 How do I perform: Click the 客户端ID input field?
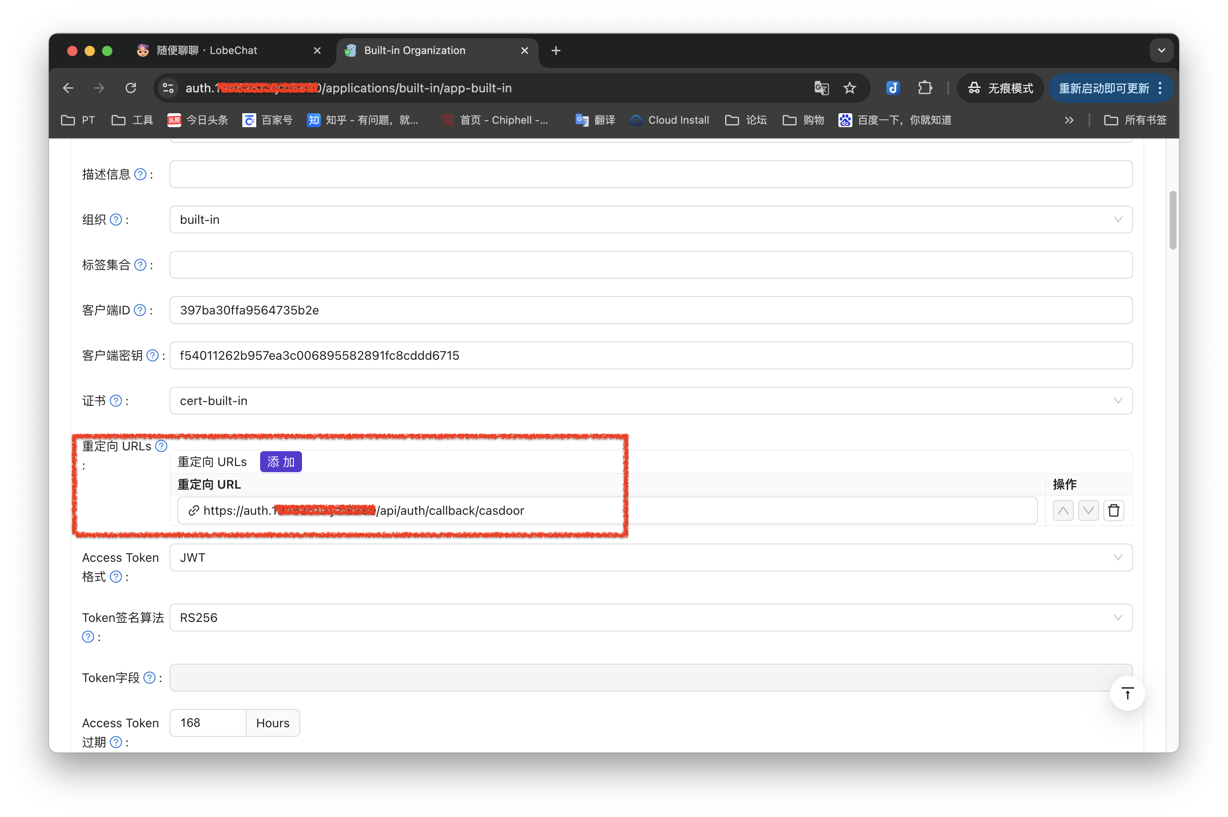(651, 311)
